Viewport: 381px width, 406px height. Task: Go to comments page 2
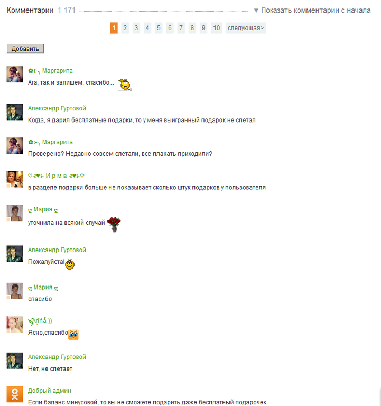click(x=125, y=28)
